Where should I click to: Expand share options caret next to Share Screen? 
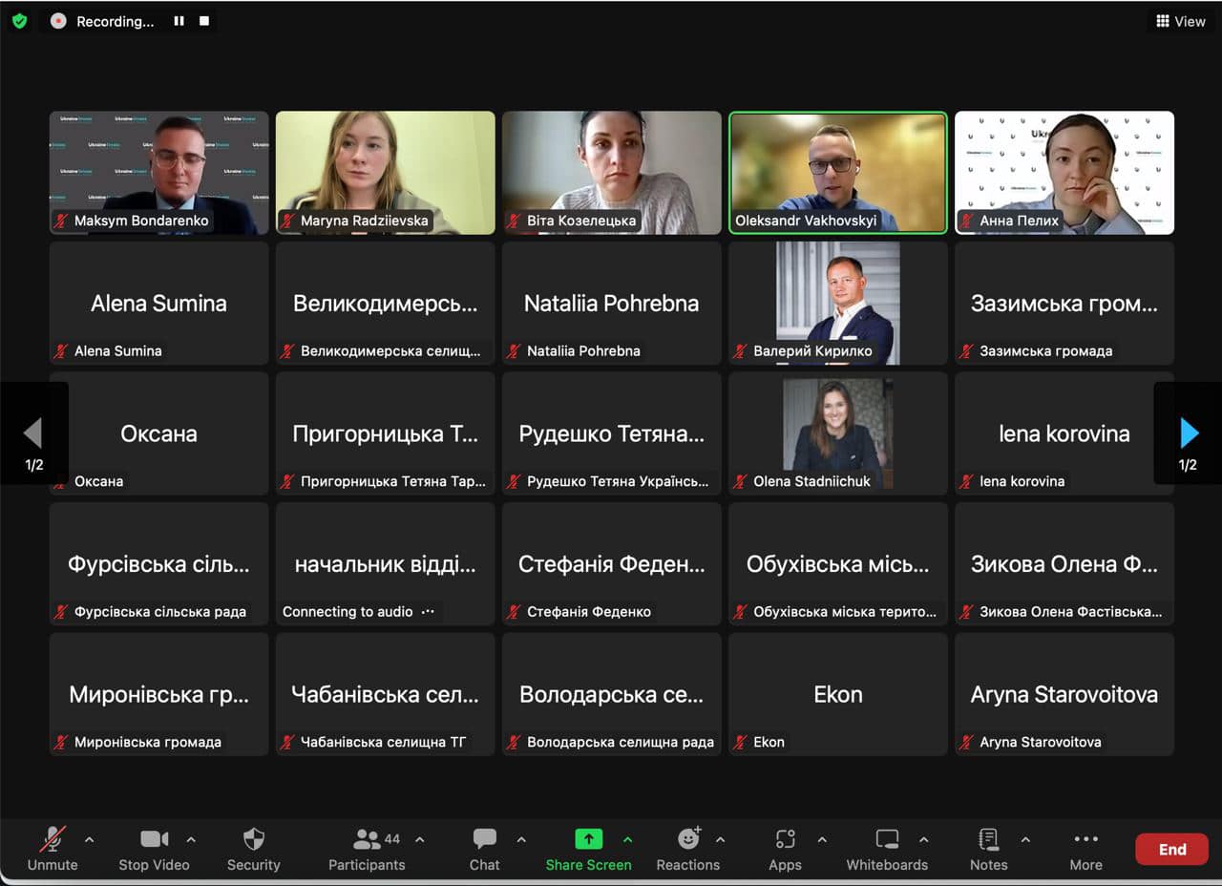pos(627,840)
